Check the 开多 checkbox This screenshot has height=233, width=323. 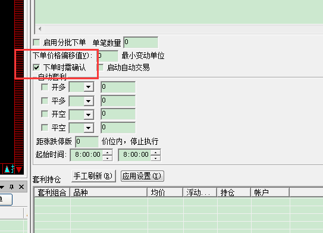click(45, 87)
